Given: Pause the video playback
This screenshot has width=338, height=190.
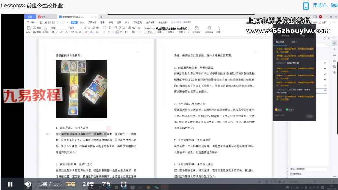Looking at the screenshot, I should [x=10, y=184].
